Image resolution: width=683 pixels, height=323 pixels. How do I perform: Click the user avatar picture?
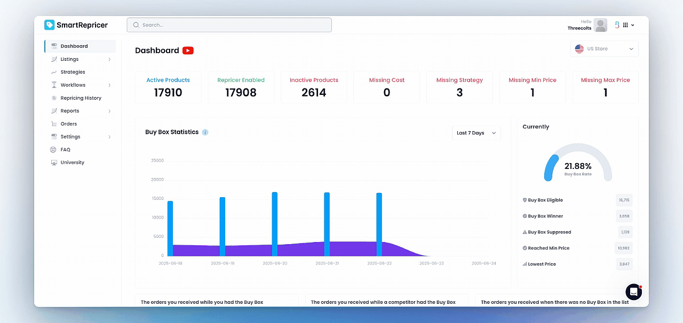[600, 25]
